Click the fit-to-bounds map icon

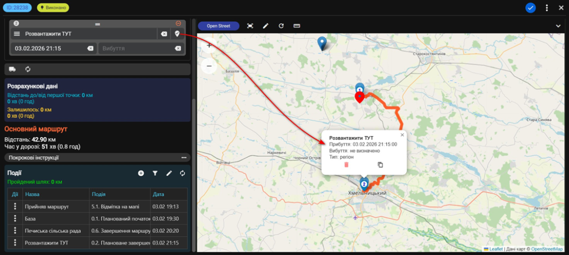click(250, 25)
